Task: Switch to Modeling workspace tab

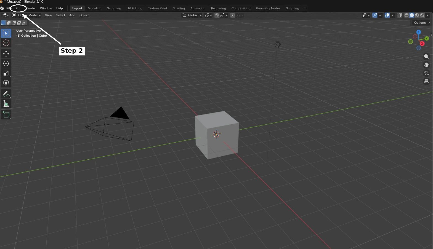Action: (95, 8)
